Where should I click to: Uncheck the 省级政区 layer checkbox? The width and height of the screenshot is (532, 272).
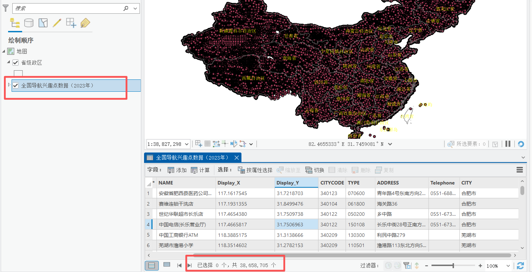click(15, 63)
